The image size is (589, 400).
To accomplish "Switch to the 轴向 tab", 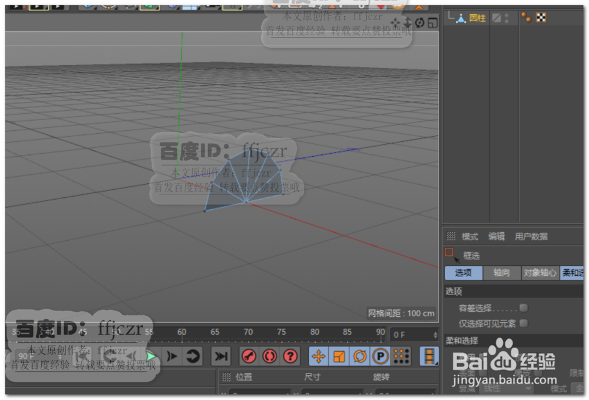I will coord(501,273).
